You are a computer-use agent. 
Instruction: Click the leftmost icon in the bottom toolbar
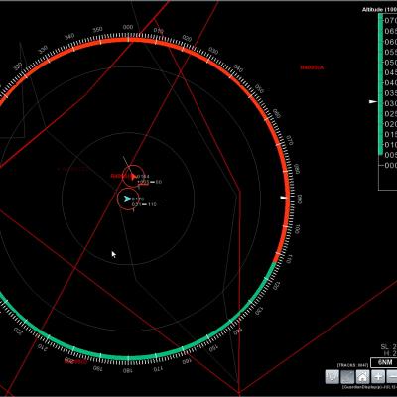[332, 377]
